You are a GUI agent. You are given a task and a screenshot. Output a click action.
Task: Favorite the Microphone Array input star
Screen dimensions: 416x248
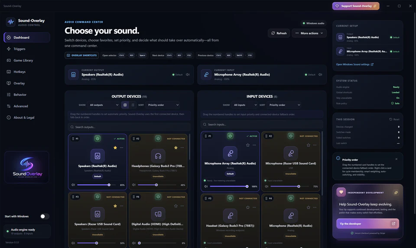[248, 145]
